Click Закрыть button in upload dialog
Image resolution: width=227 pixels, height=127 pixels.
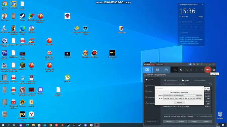click(179, 102)
